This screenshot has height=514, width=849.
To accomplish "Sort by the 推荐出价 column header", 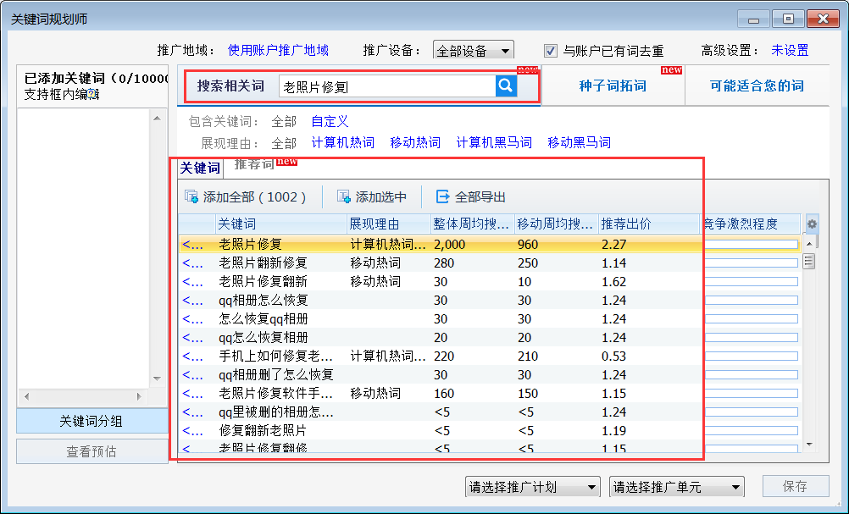I will (627, 224).
